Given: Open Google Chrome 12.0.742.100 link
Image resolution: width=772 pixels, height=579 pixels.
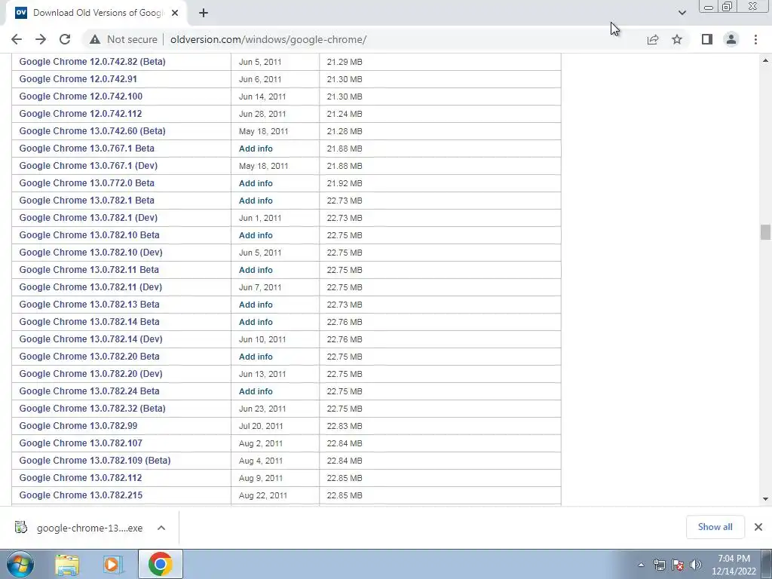Looking at the screenshot, I should (81, 96).
